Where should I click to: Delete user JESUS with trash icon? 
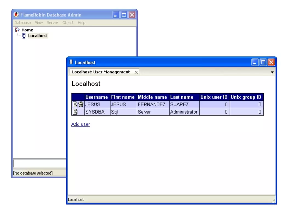(81, 105)
